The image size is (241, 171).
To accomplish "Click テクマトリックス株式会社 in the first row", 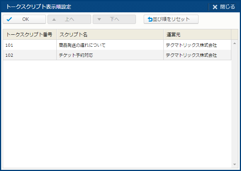I will pyautogui.click(x=191, y=45).
